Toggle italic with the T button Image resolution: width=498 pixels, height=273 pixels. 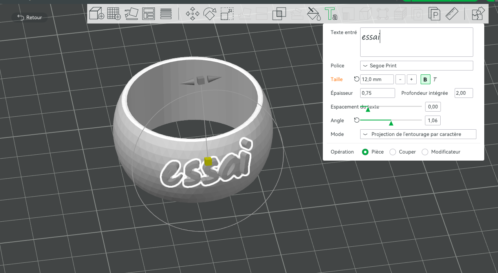(x=435, y=80)
